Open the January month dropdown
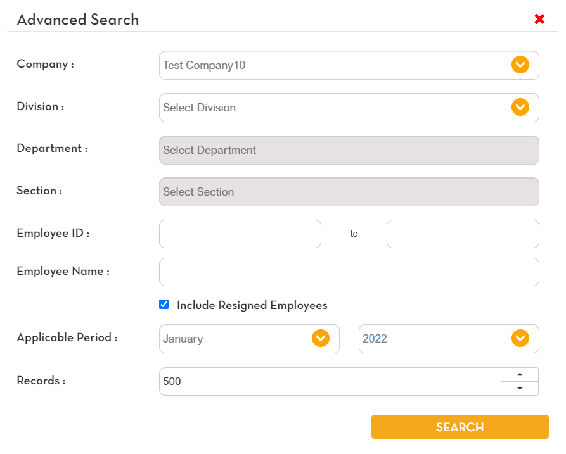The height and width of the screenshot is (454, 566). click(x=249, y=339)
